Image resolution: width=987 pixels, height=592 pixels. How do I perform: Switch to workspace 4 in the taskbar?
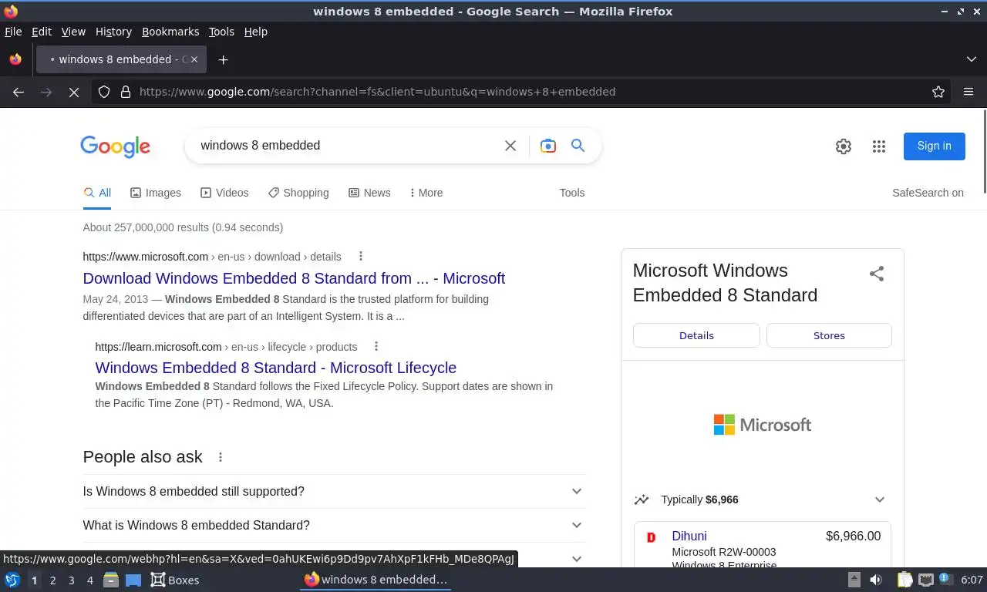point(90,580)
